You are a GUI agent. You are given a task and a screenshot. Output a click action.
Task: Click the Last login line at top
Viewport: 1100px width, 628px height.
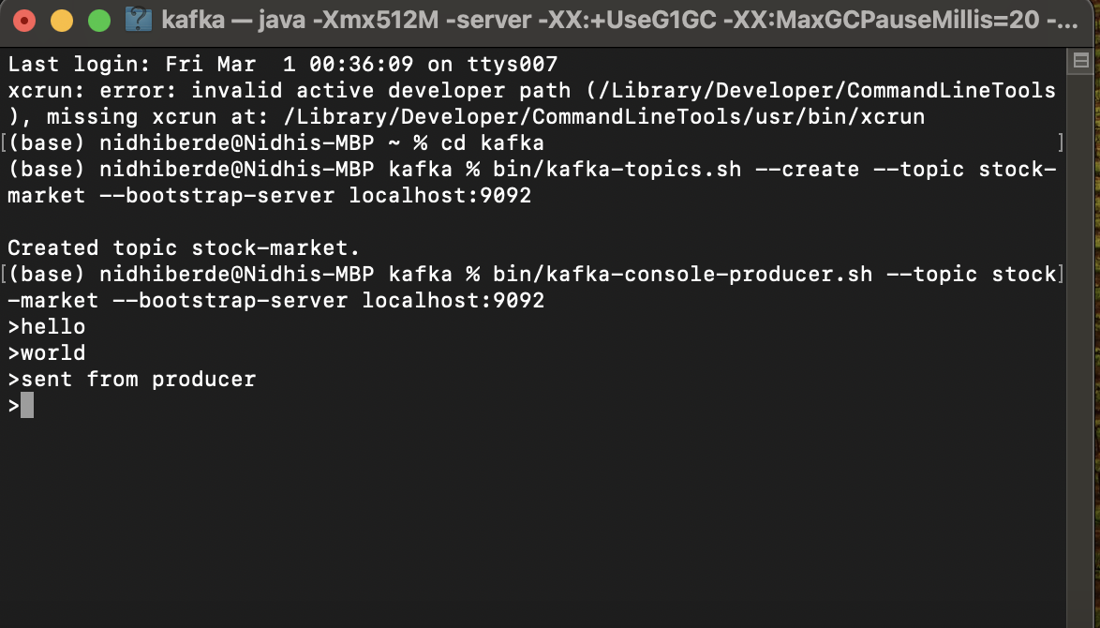[x=283, y=64]
